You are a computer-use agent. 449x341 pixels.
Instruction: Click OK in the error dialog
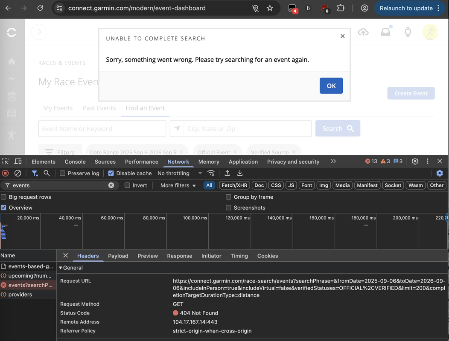pyautogui.click(x=331, y=86)
